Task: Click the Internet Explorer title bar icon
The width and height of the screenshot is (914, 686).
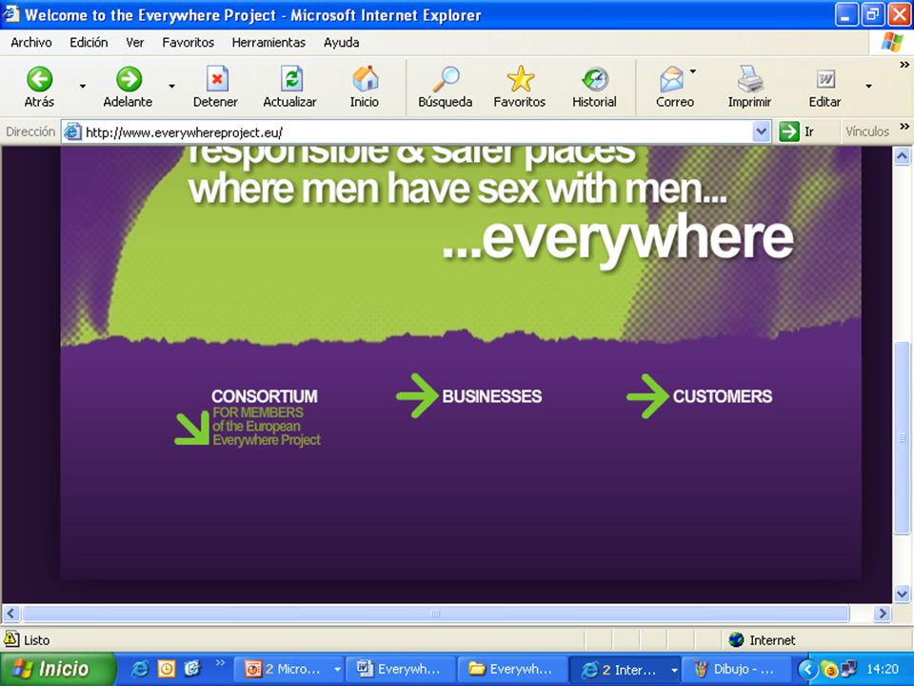Action: [11, 14]
